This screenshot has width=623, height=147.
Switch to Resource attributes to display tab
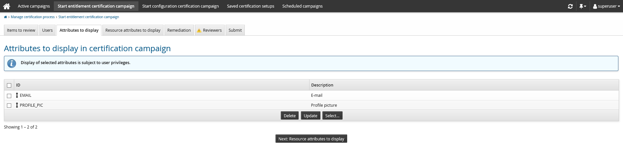(x=133, y=30)
